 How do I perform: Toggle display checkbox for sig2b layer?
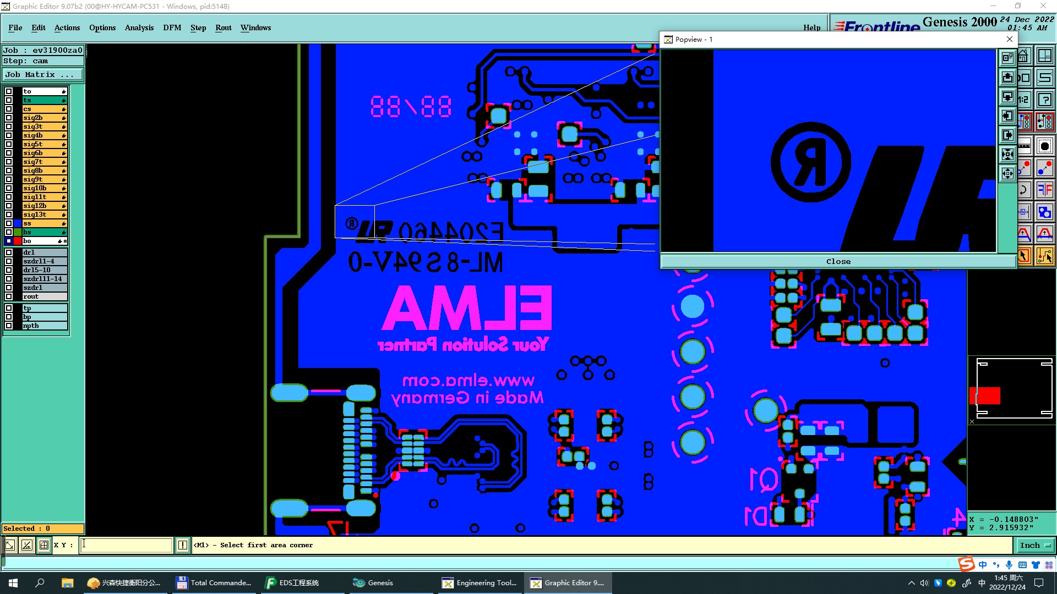pos(9,118)
